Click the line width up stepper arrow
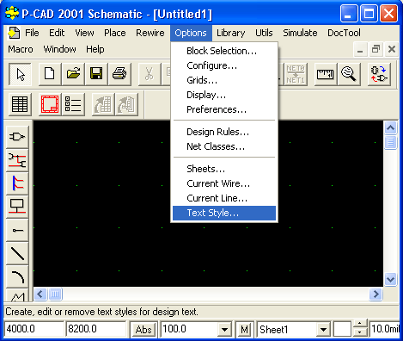Viewport: 403px width, 341px height. (359, 325)
